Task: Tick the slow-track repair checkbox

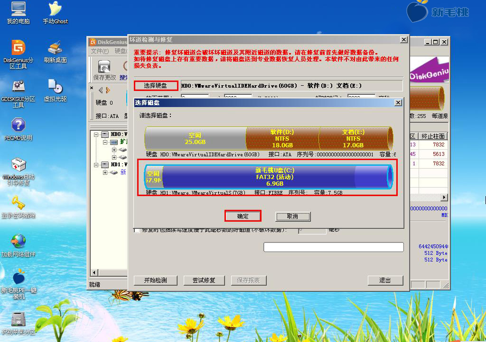Action: coord(137,230)
